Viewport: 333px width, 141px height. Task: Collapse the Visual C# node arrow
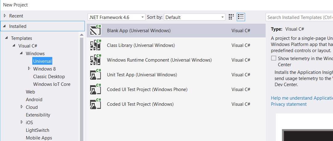click(14, 45)
